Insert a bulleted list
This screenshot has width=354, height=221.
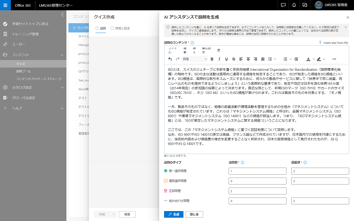pyautogui.click(x=270, y=59)
